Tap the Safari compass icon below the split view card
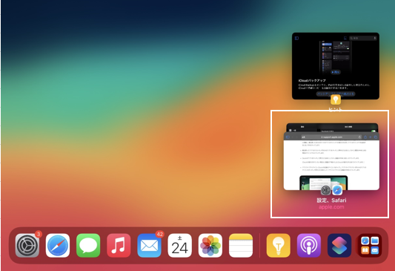This screenshot has width=395, height=271. tap(337, 190)
